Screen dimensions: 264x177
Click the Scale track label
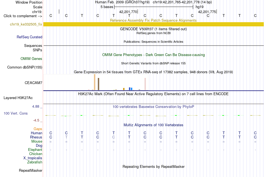pos(38,7)
